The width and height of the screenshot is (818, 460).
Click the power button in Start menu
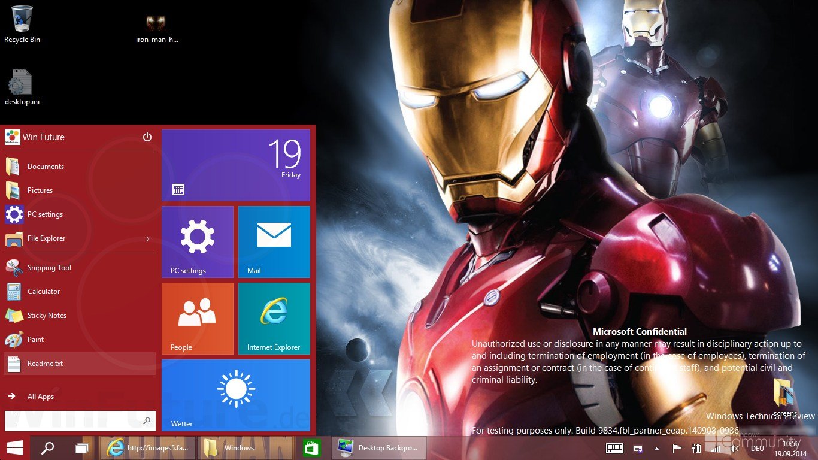147,137
